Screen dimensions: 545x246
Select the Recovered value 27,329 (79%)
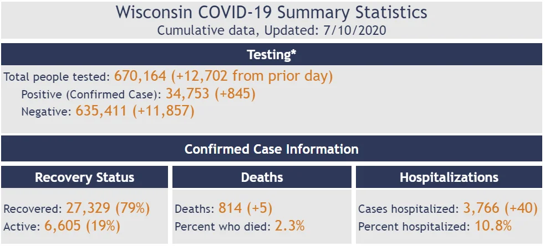tap(108, 208)
